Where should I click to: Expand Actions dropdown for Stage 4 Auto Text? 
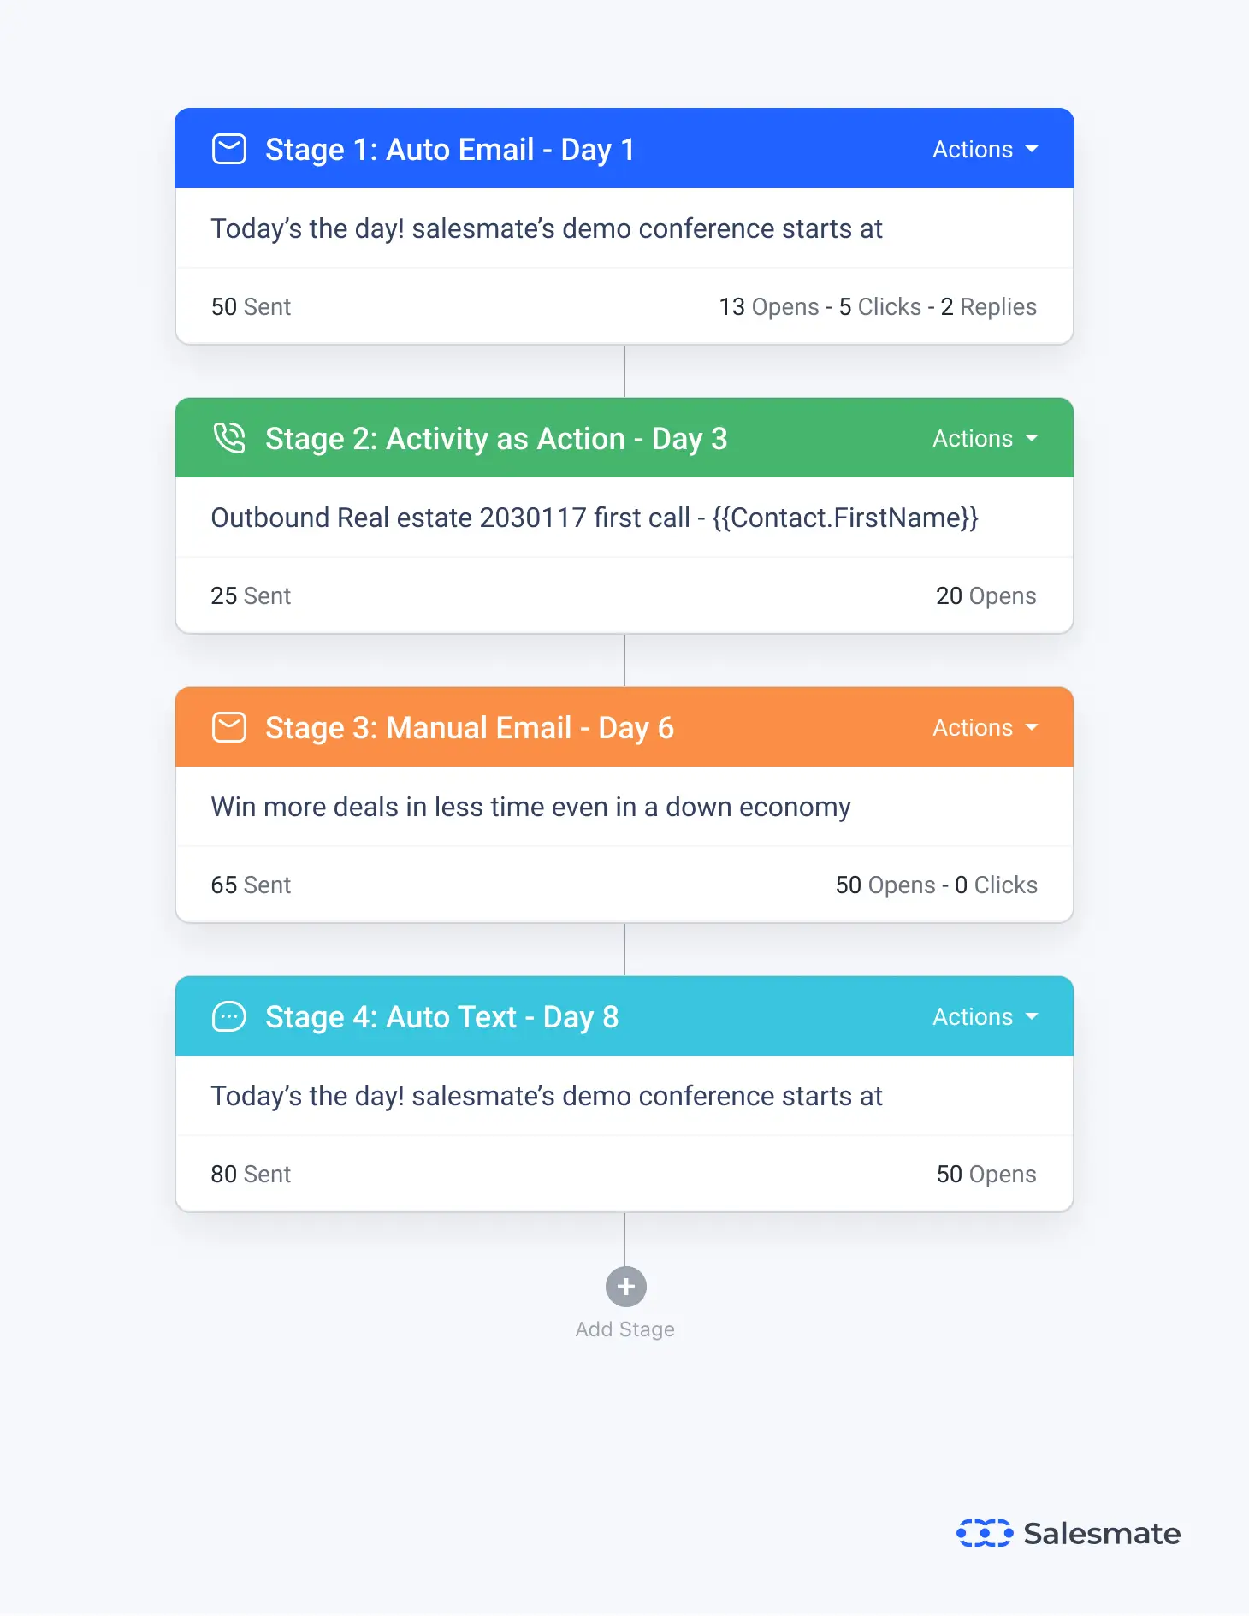point(985,1017)
